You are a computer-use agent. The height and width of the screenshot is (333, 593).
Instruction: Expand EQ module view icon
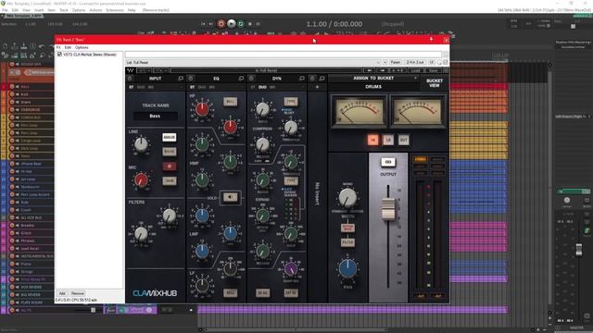point(241,79)
